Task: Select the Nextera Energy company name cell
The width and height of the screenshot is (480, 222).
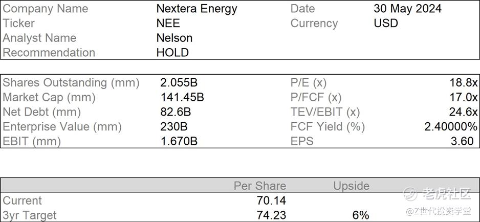Action: click(x=197, y=9)
